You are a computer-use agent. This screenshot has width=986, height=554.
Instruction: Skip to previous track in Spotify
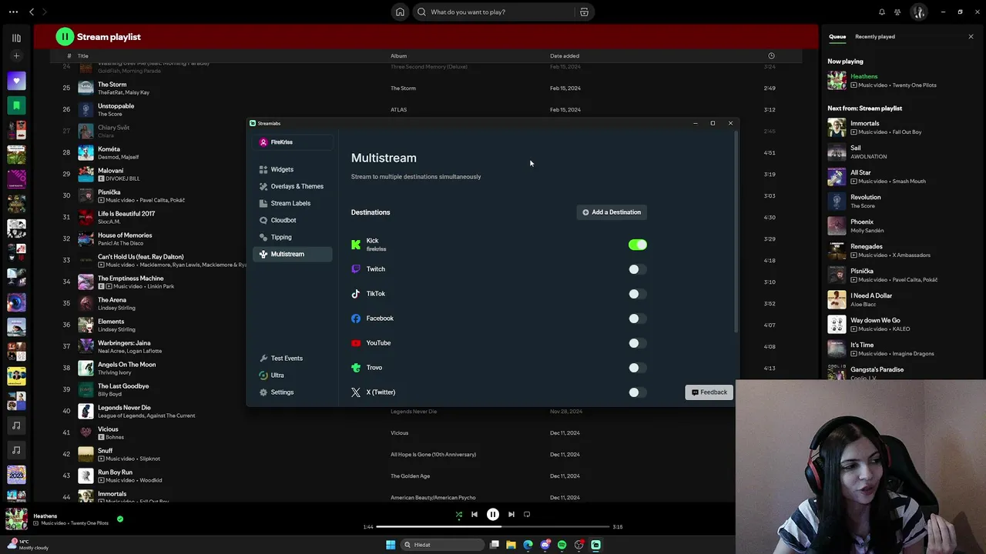[x=475, y=515]
